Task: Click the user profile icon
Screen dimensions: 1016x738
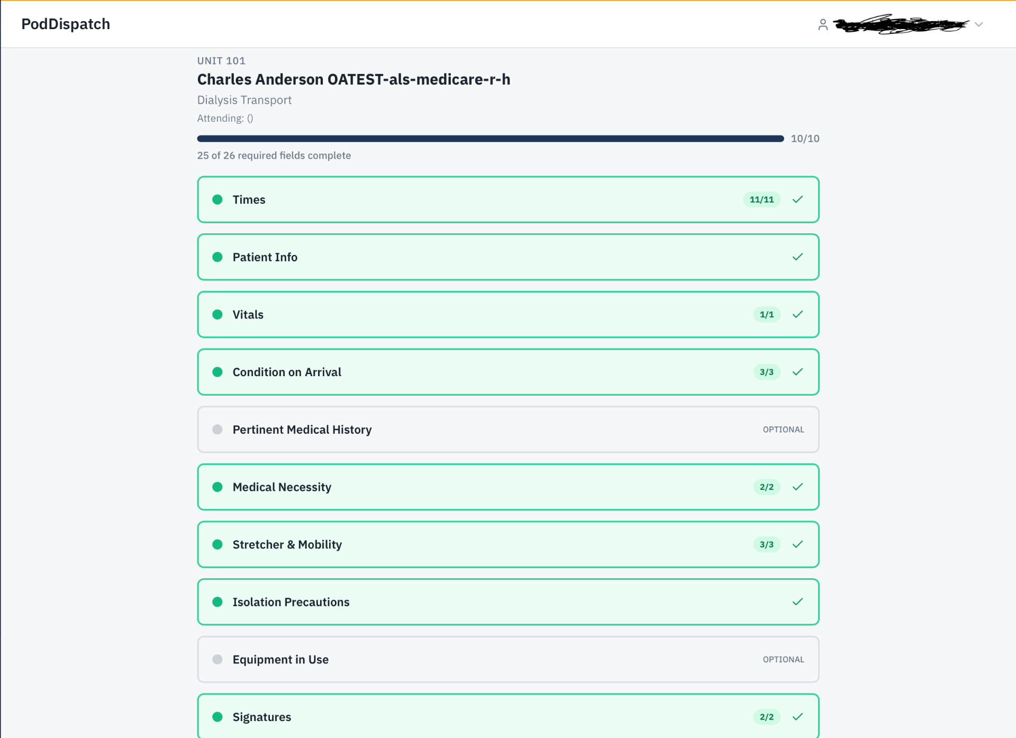Action: click(x=823, y=24)
